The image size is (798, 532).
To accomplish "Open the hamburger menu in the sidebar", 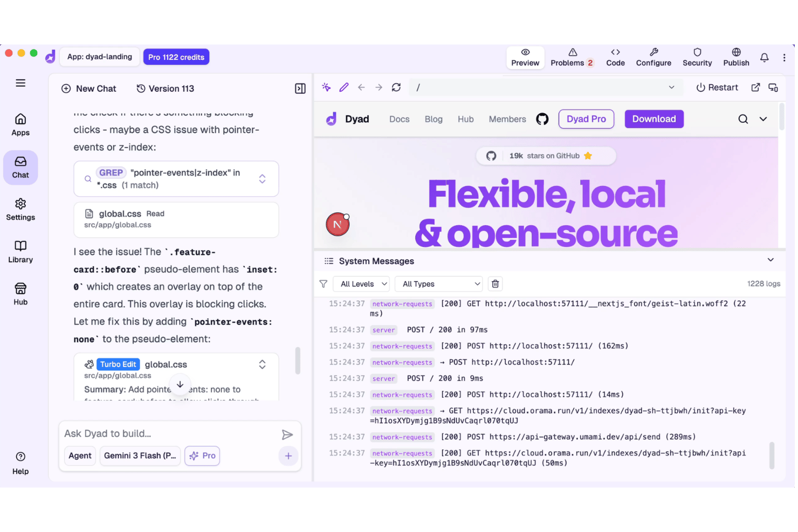I will 20,83.
